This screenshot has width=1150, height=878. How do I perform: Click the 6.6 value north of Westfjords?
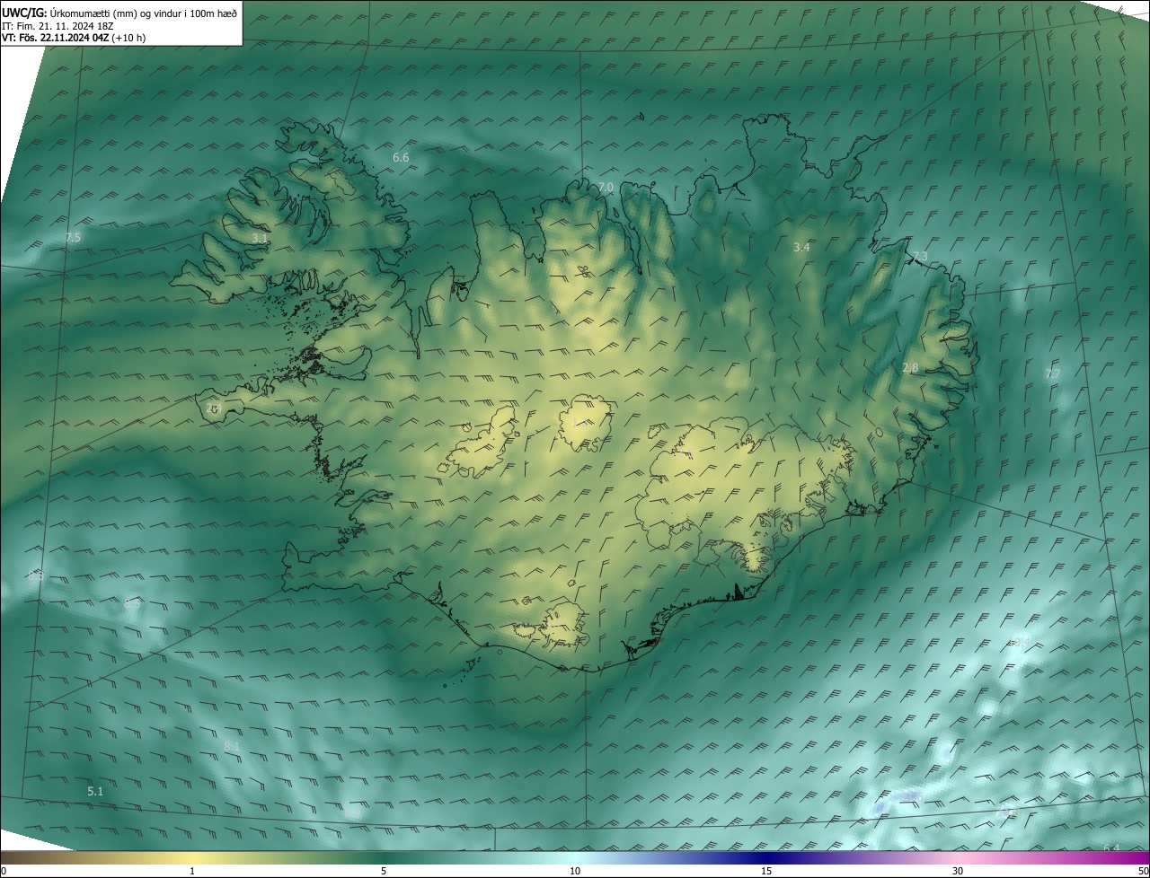(401, 158)
